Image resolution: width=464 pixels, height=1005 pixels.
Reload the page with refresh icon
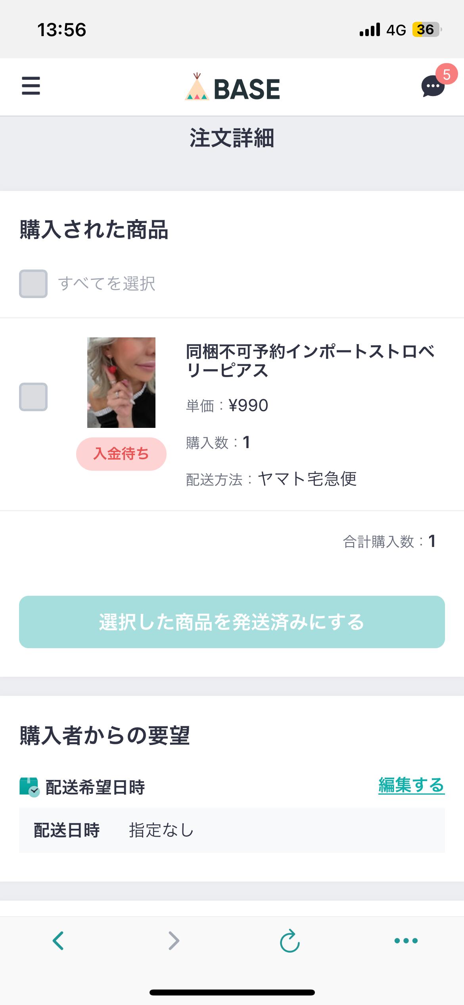(x=290, y=940)
